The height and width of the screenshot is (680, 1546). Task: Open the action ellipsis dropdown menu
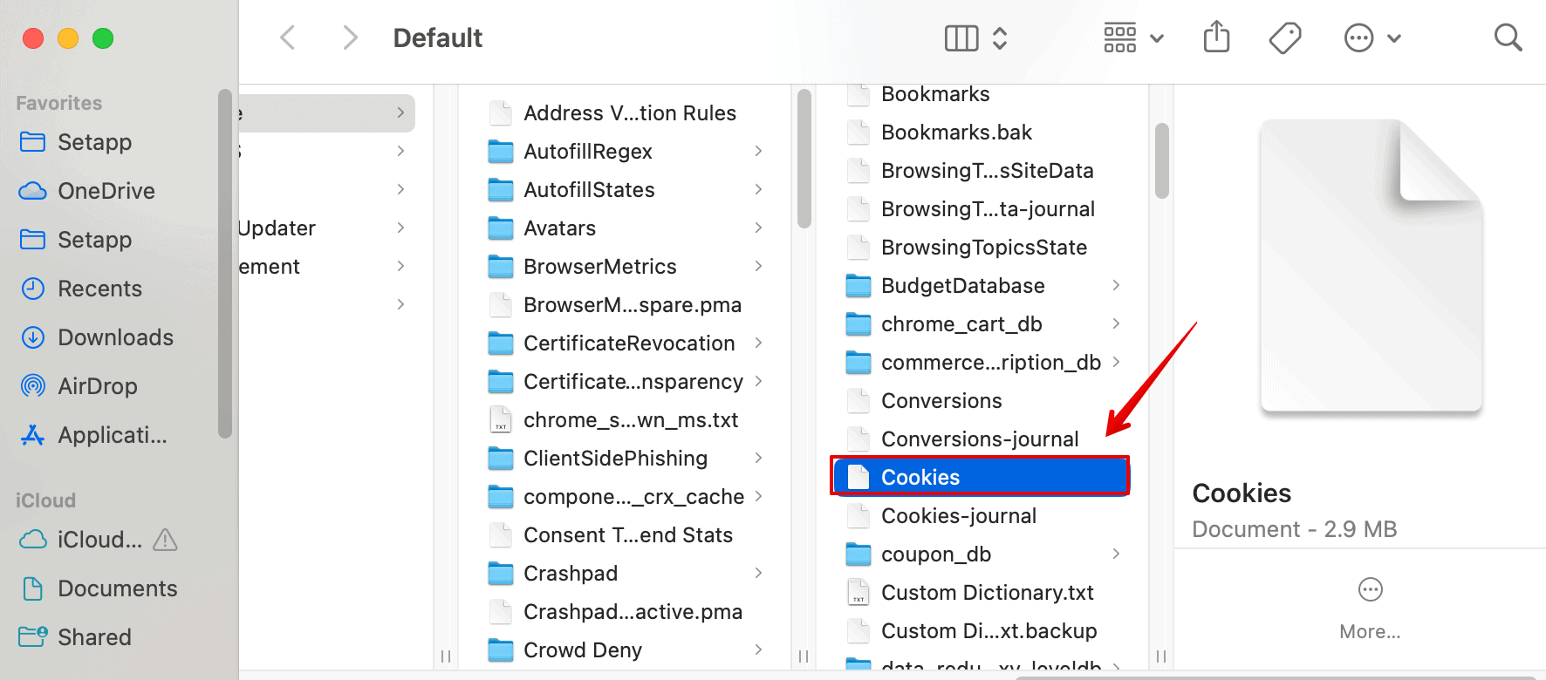click(x=1372, y=38)
